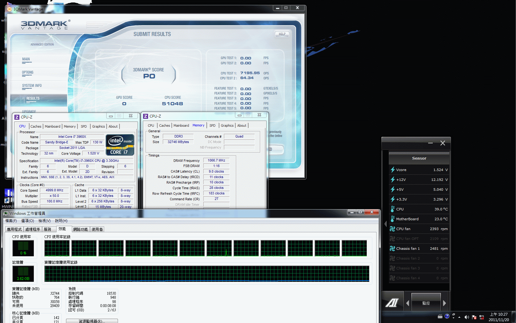516x323 pixels.
Task: Click the AI Suite logo icon
Action: (x=392, y=303)
